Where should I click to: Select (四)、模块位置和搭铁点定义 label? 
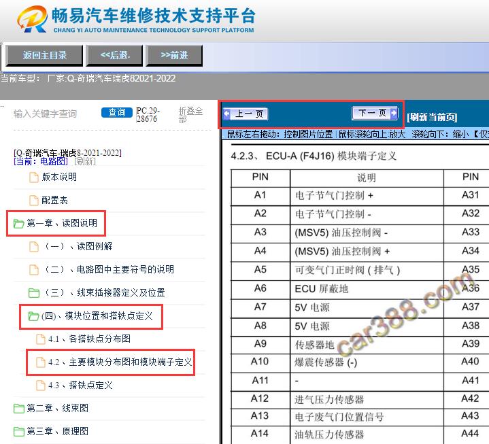point(97,316)
